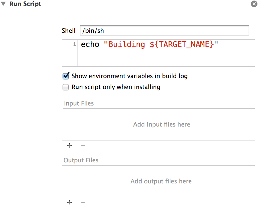Click the Shell path field containing /bin/sh
The height and width of the screenshot is (205, 258).
pyautogui.click(x=164, y=30)
